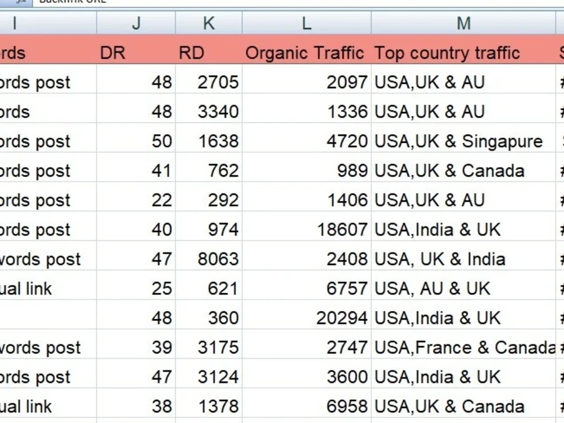Select DR cell with value 39

(136, 345)
